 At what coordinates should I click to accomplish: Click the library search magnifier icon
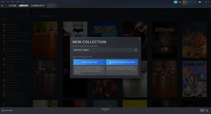3,15
